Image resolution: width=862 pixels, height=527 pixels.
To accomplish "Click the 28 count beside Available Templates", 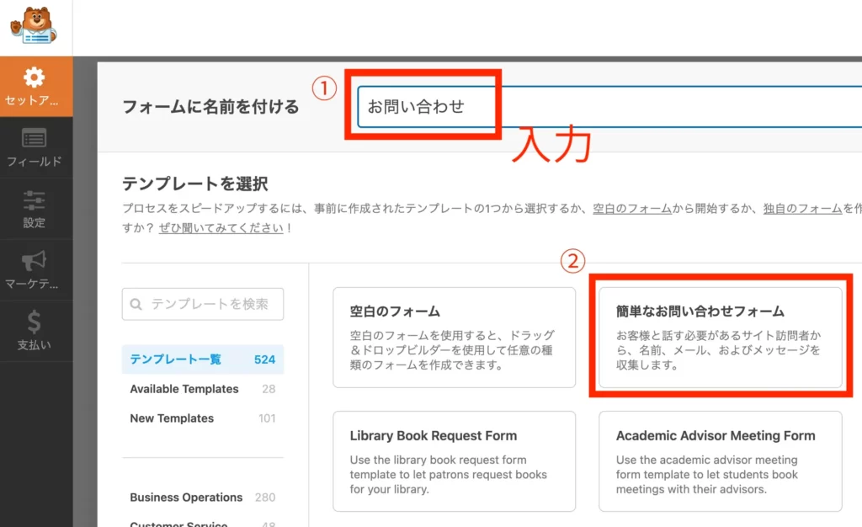I will (x=269, y=389).
